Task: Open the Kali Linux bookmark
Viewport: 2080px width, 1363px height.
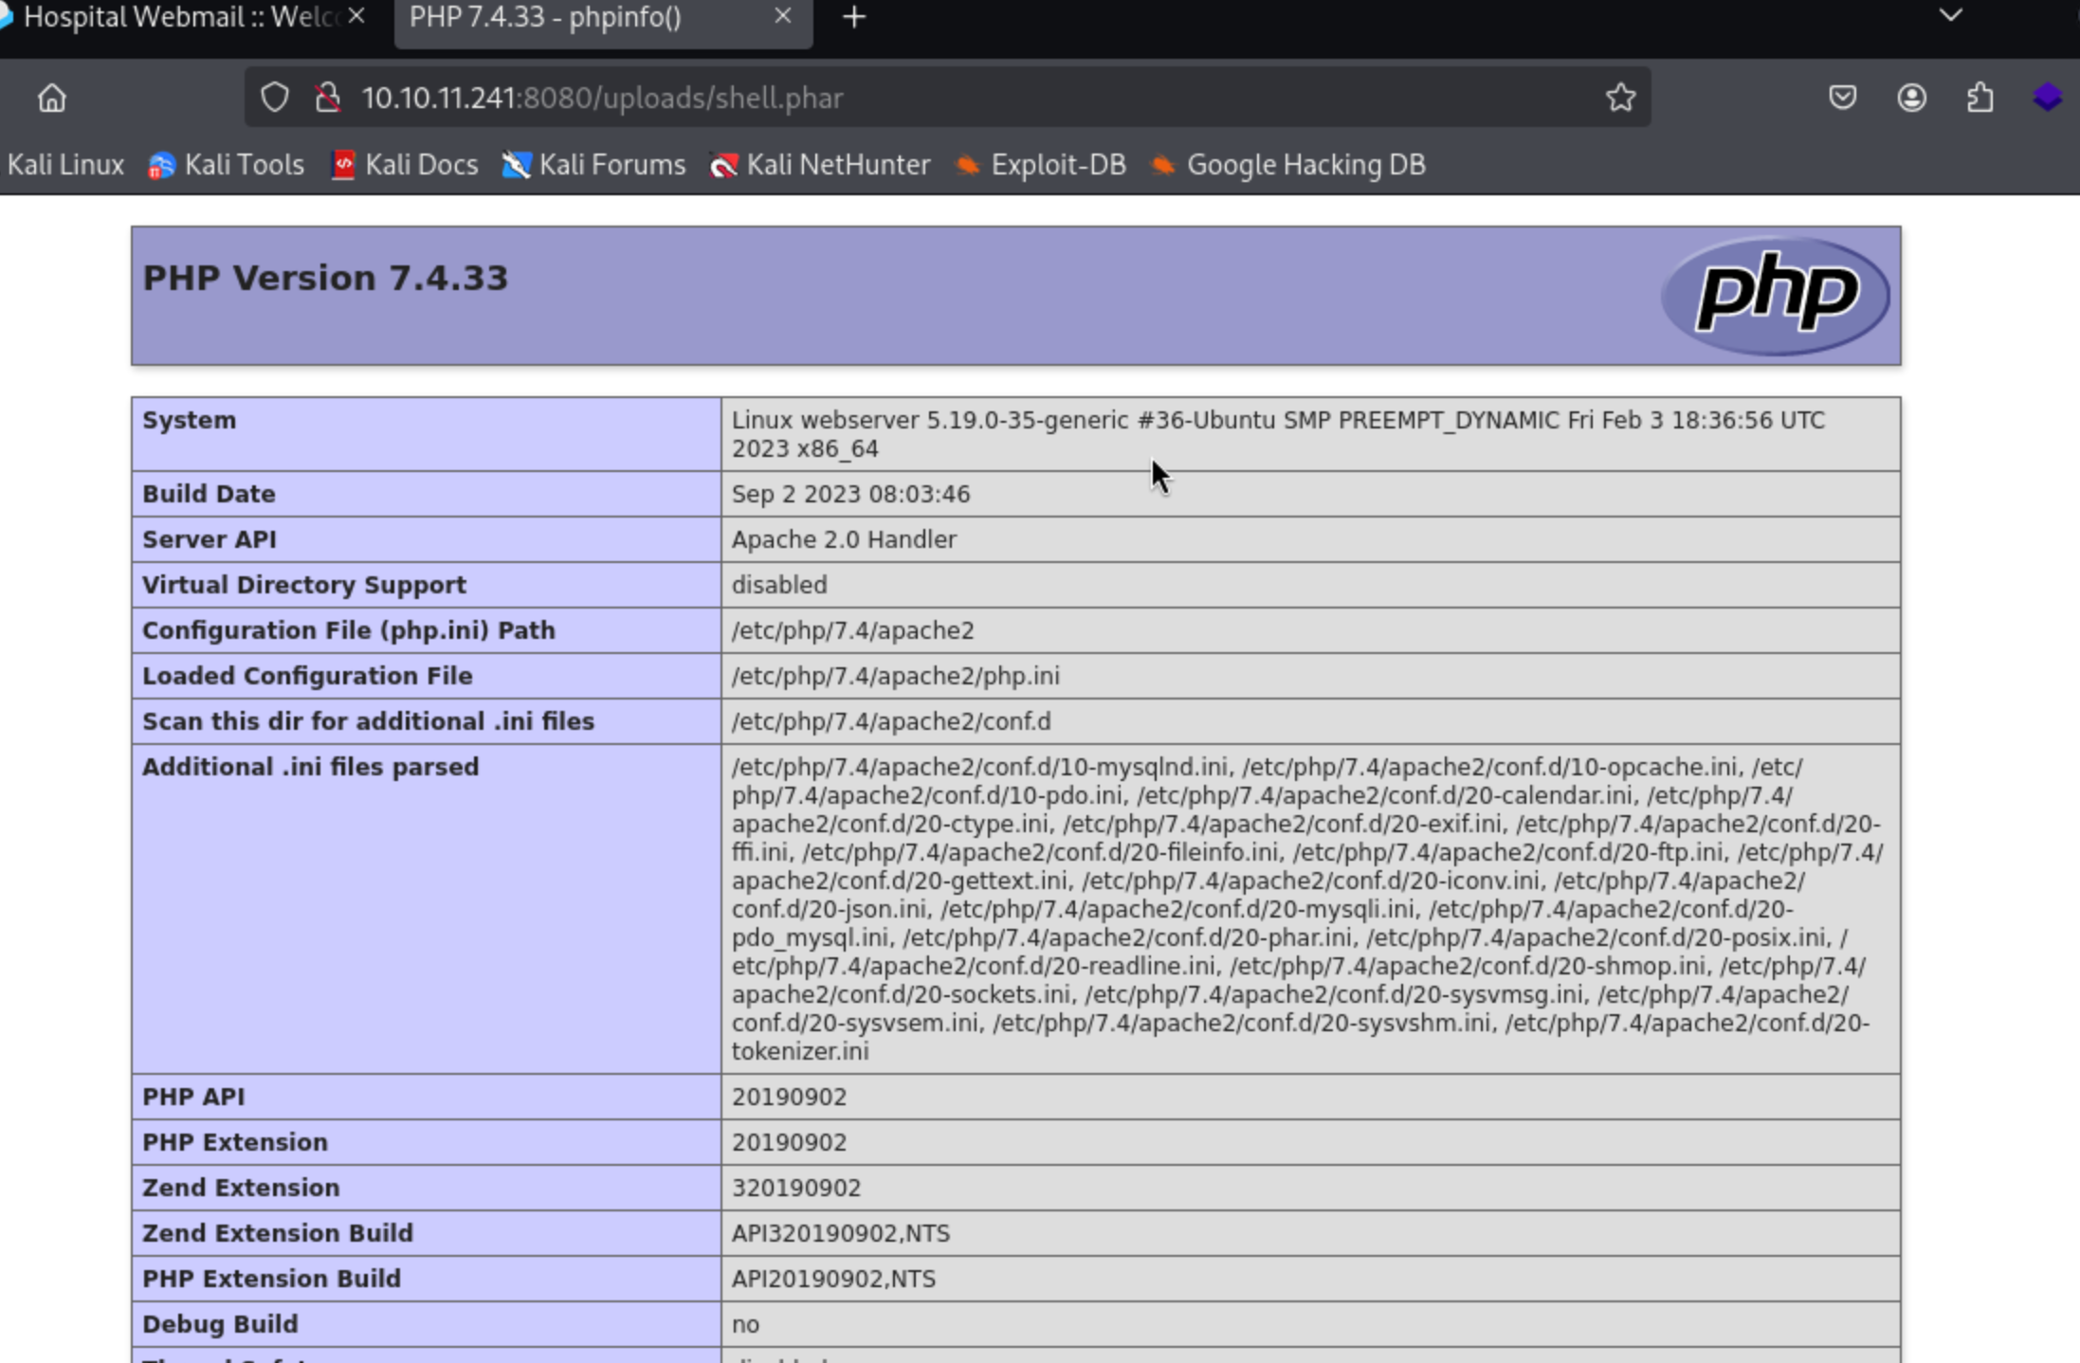Action: (x=65, y=165)
